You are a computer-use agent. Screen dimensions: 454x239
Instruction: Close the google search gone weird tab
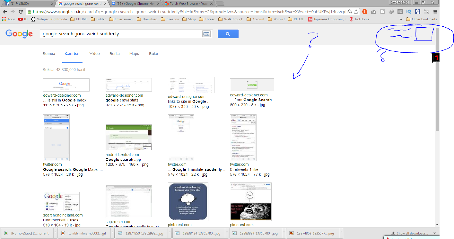105,4
